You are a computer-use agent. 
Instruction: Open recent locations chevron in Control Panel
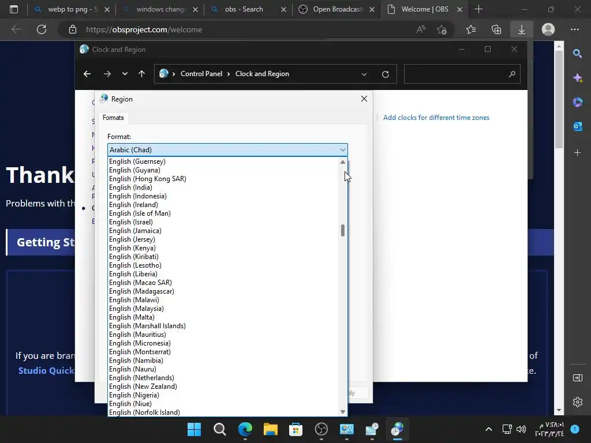[x=125, y=74]
